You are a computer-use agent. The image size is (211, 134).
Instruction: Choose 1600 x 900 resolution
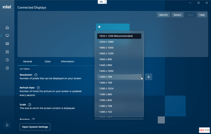coord(119,59)
